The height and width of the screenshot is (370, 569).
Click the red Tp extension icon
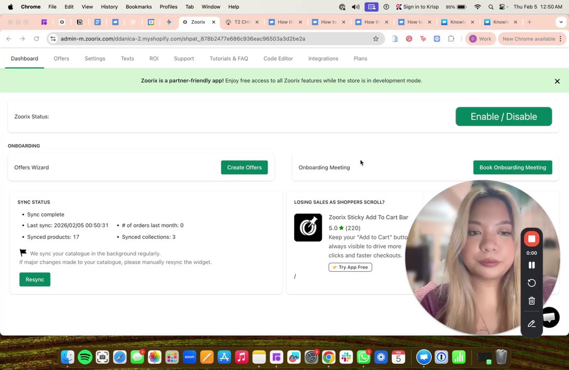423,39
